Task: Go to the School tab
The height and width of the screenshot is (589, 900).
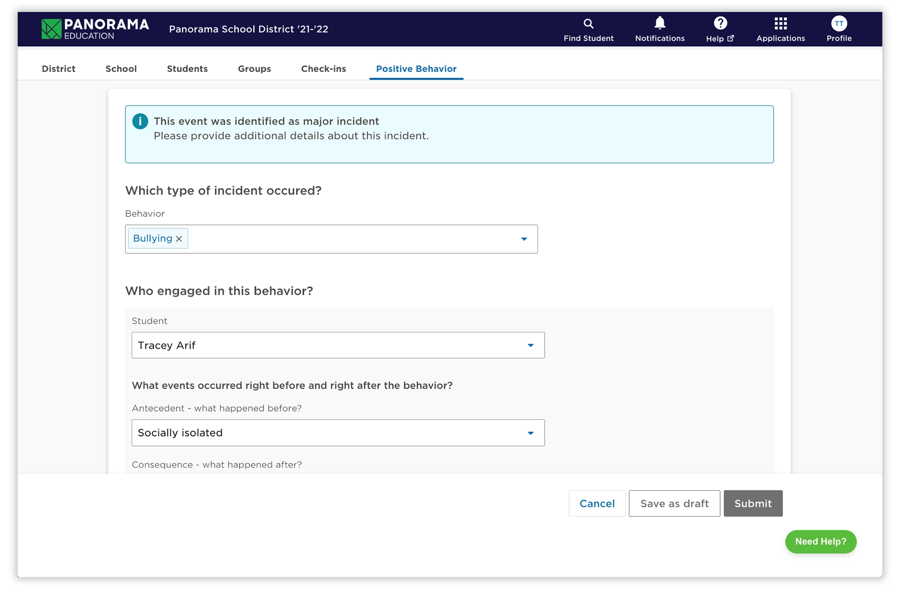Action: 121,69
